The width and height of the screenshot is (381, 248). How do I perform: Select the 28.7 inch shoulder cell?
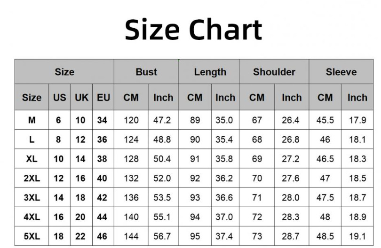pyautogui.click(x=291, y=236)
